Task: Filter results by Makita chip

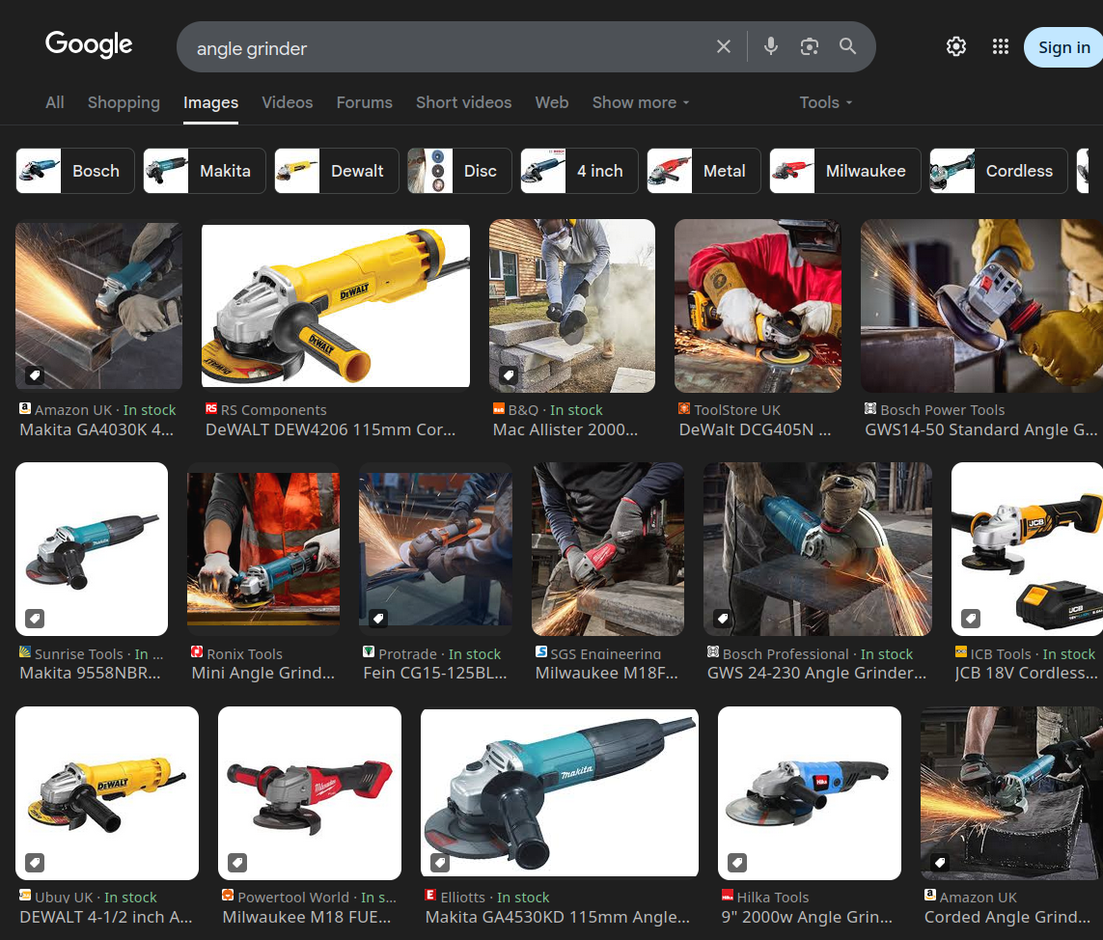Action: click(205, 171)
